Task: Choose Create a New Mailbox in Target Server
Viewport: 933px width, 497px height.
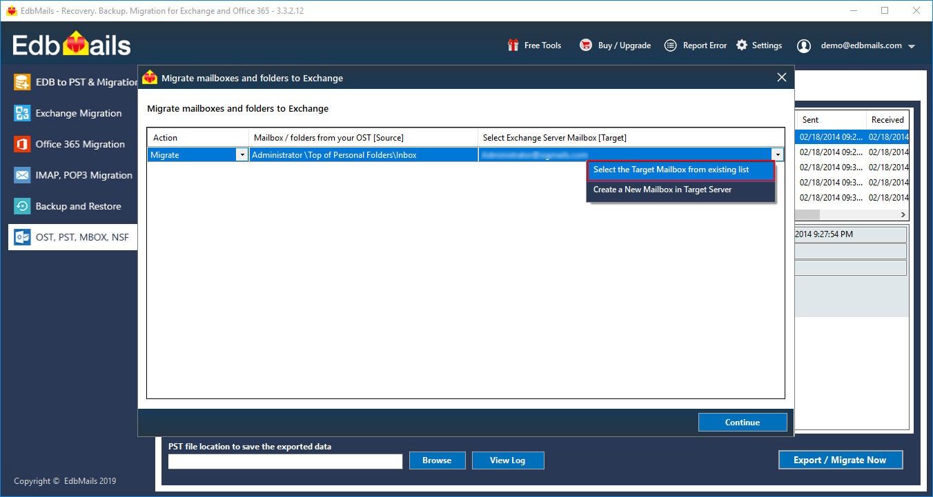Action: [680, 190]
